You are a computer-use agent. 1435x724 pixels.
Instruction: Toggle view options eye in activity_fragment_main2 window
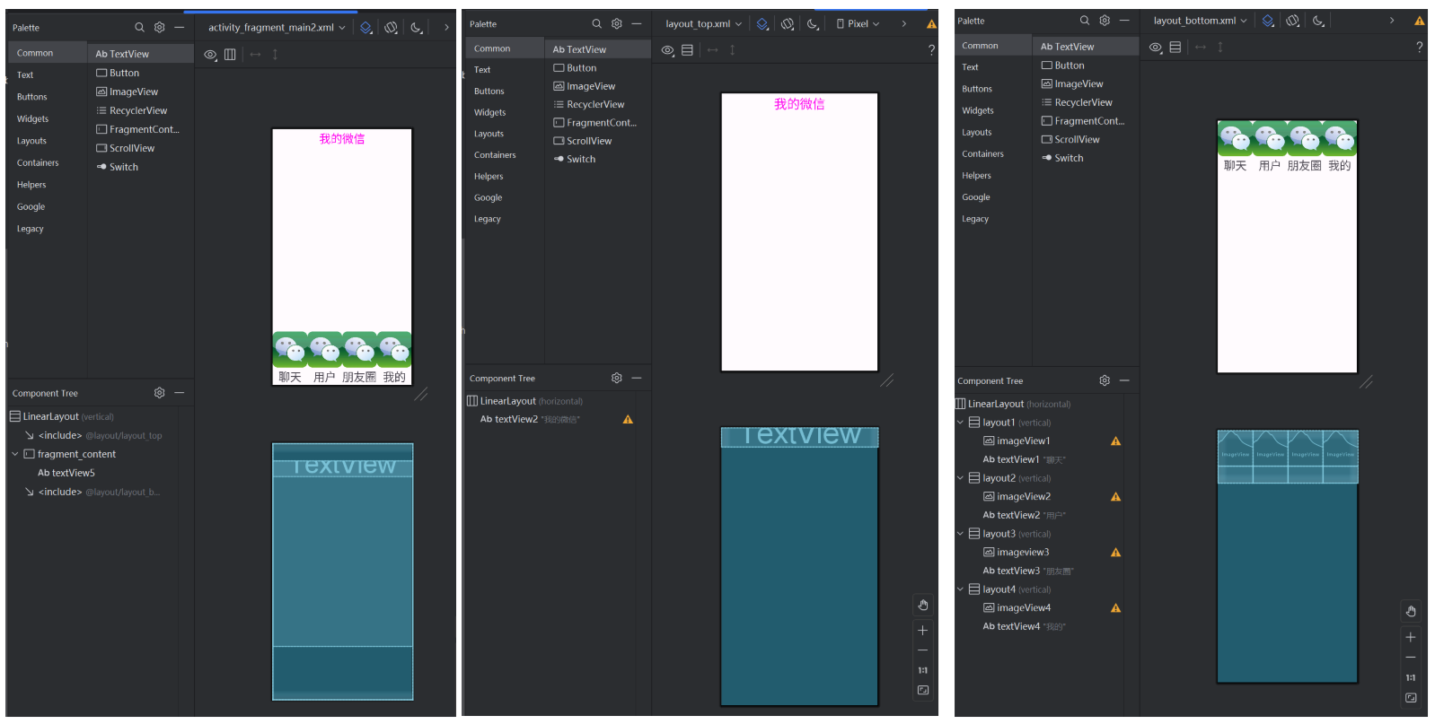point(210,55)
